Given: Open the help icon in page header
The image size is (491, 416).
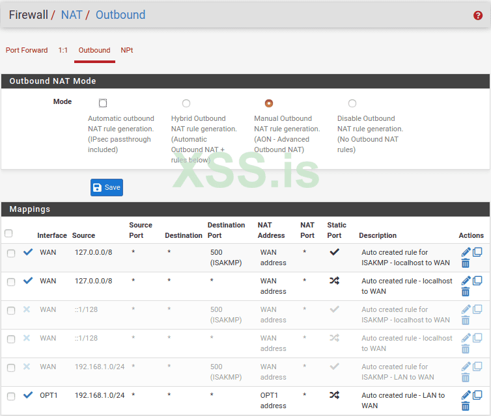Looking at the screenshot, I should [477, 16].
